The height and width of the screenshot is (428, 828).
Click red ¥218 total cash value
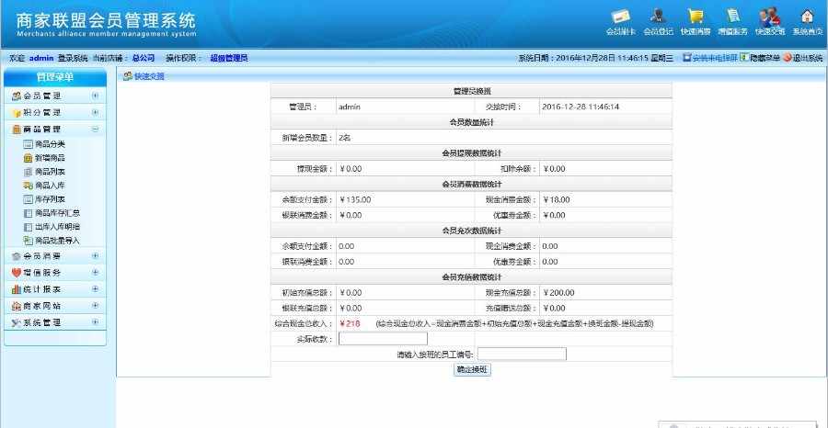350,323
